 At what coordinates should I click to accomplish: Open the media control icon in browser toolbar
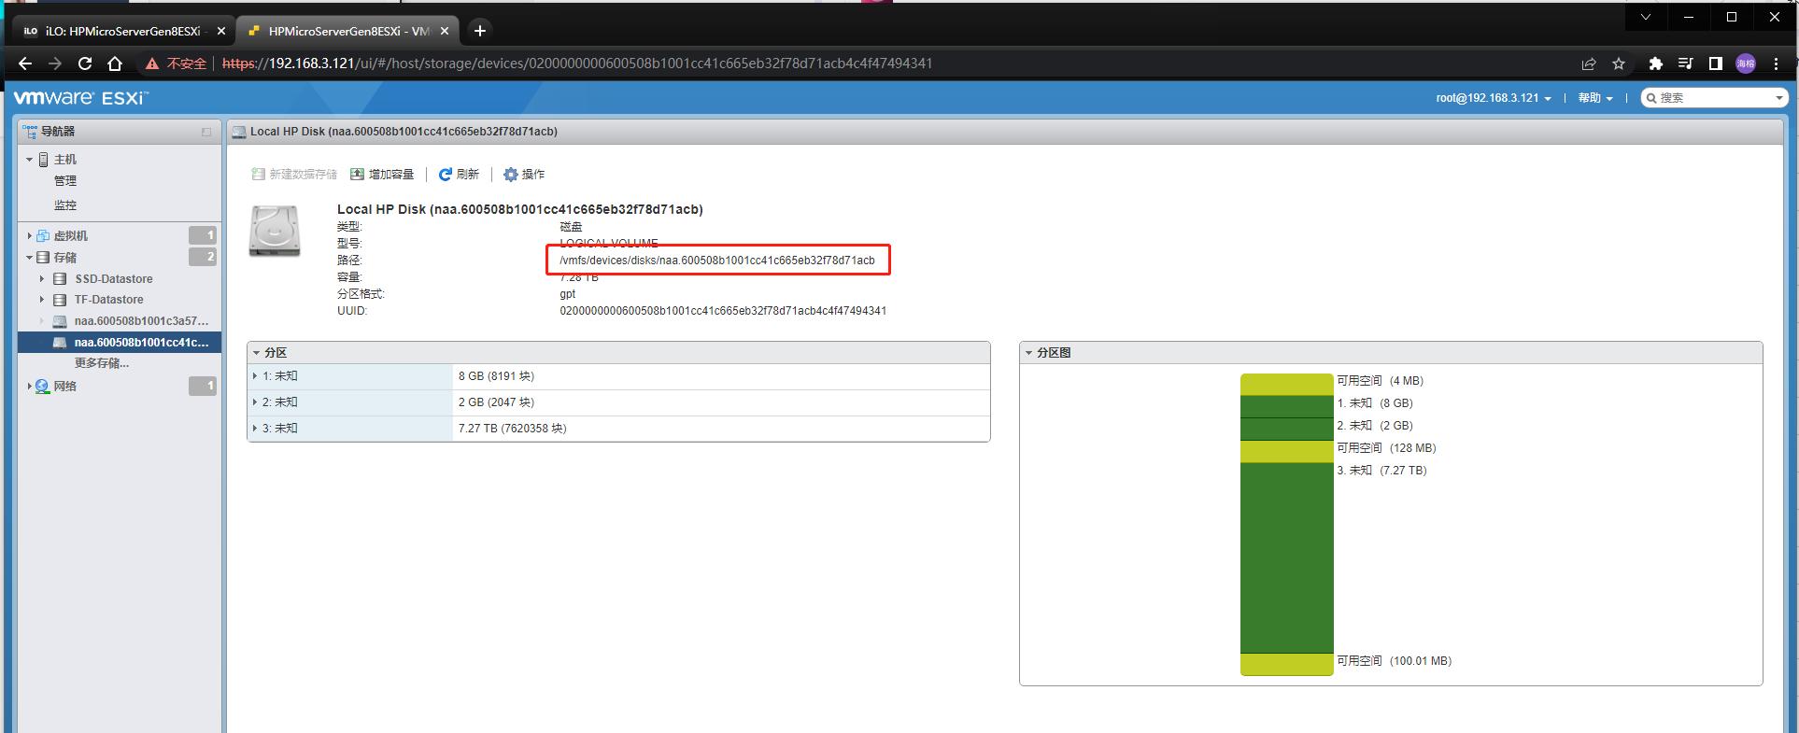(x=1685, y=63)
